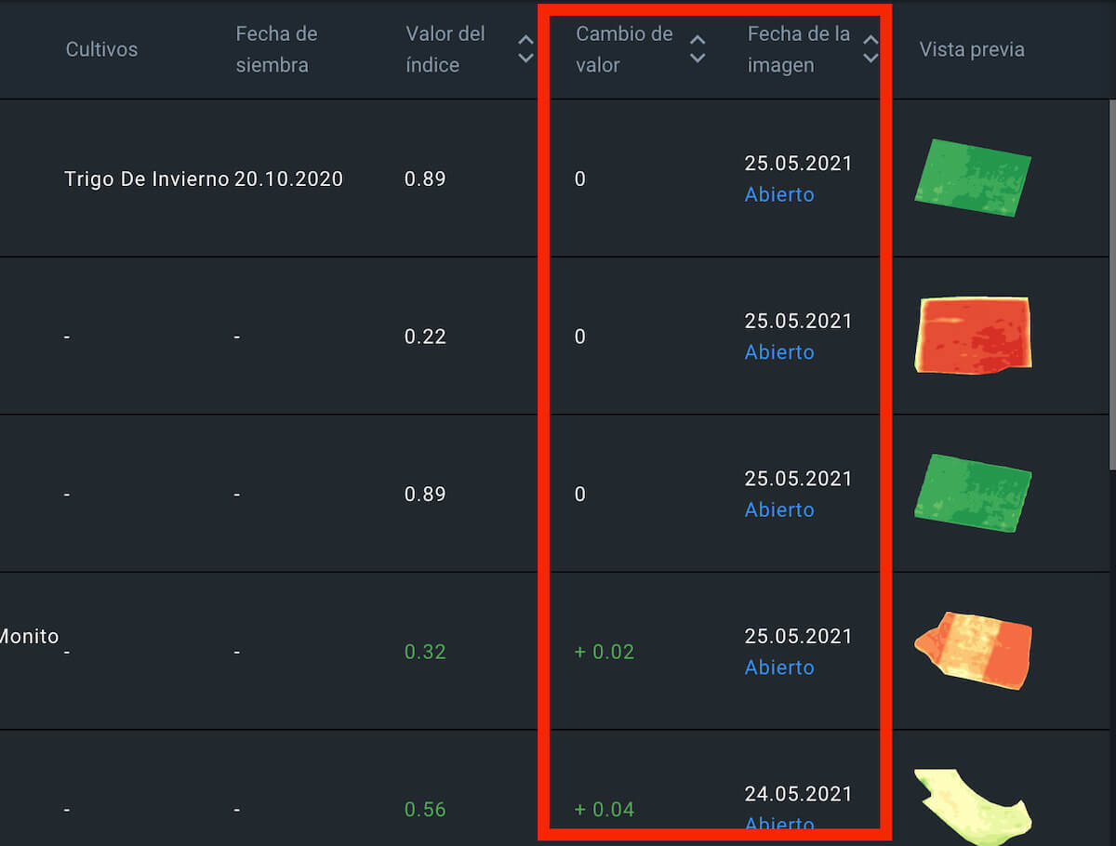Toggle sort arrows for Fecha de la imagen
This screenshot has height=846, width=1116.
[870, 49]
